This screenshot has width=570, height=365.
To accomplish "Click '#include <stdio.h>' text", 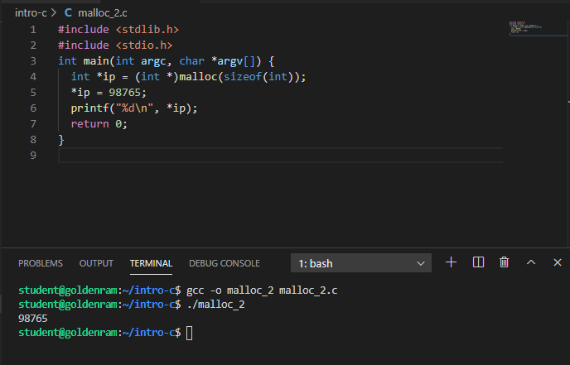I will 115,45.
